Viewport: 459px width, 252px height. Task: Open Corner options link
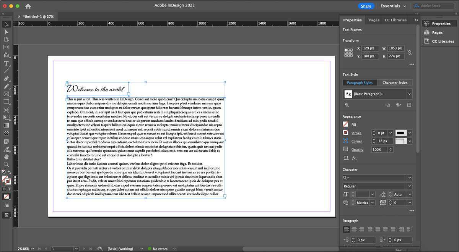(x=357, y=141)
